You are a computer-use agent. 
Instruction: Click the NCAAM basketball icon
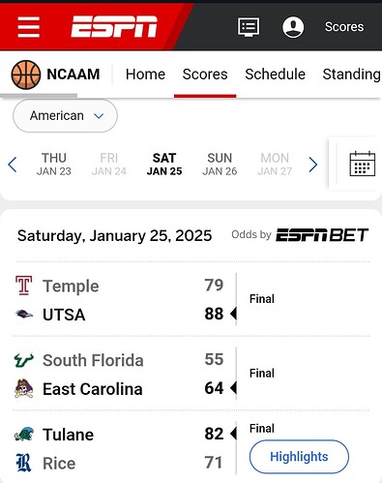26,75
